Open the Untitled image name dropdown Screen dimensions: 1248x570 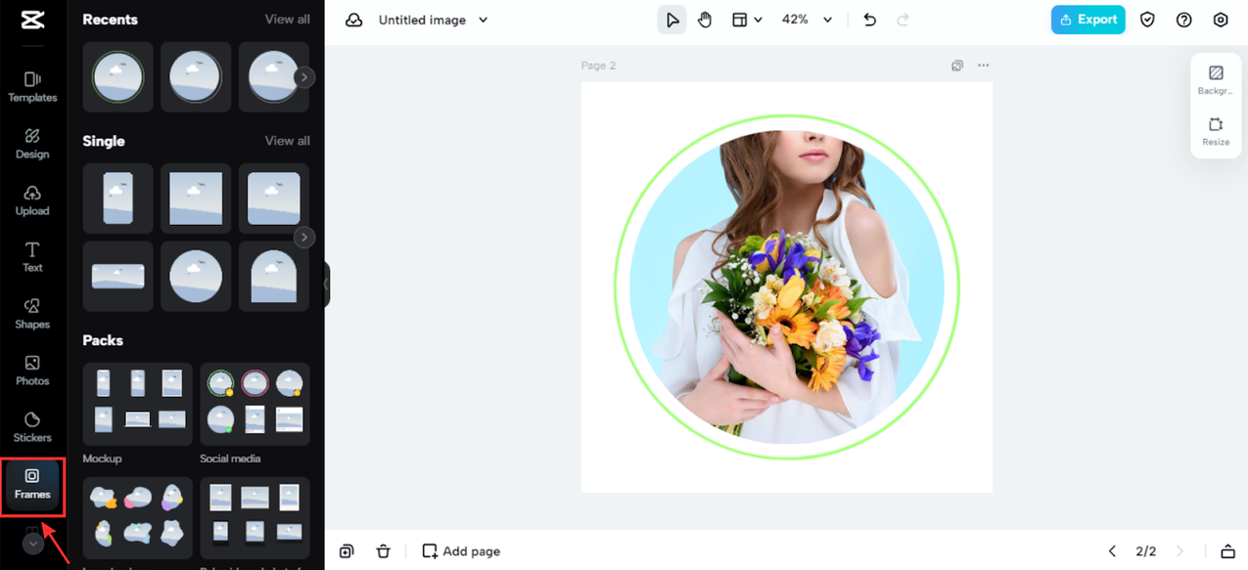(433, 20)
